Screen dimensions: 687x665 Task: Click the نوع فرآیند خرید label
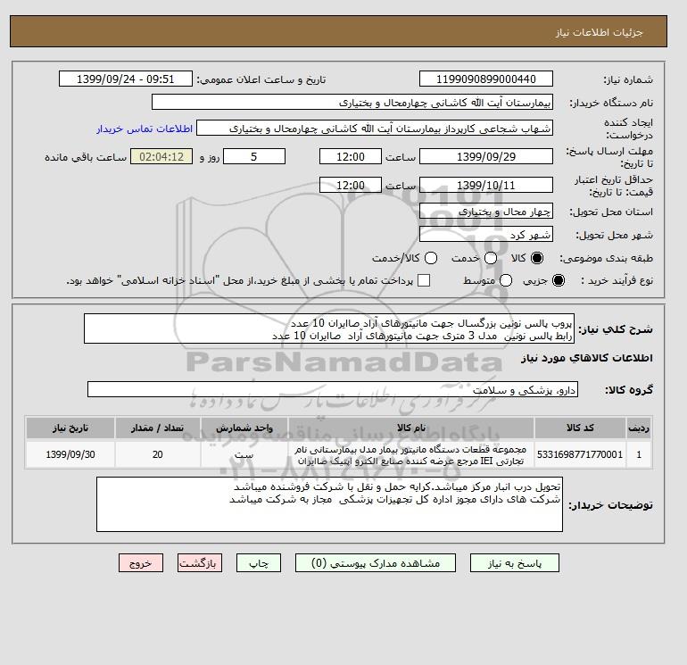(617, 280)
